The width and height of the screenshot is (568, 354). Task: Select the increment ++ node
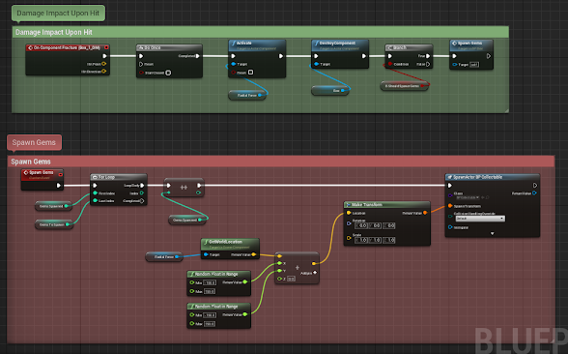[184, 188]
